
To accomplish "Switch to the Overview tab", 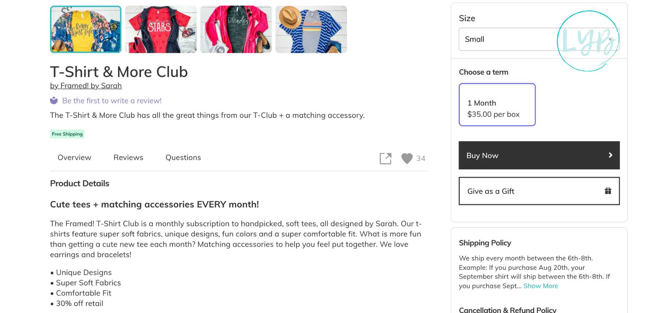I will [x=74, y=158].
